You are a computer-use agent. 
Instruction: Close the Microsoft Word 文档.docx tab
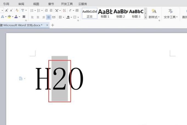pos(47,25)
